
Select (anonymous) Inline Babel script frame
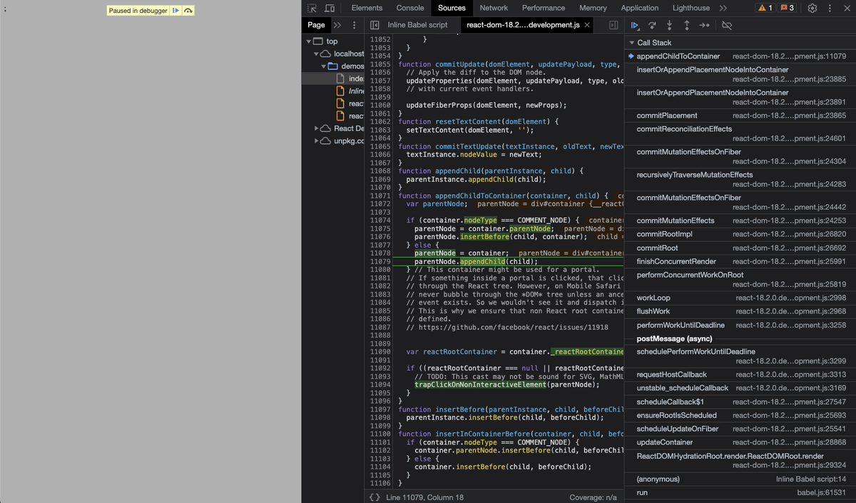(x=740, y=479)
